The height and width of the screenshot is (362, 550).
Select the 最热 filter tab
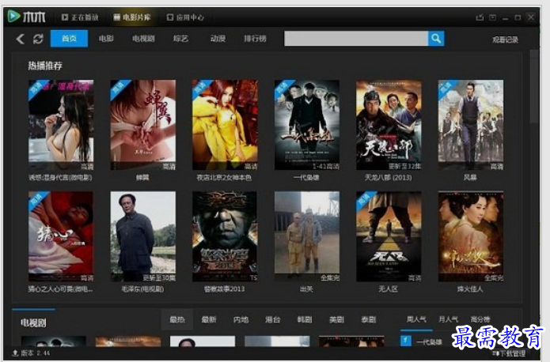pos(177,319)
